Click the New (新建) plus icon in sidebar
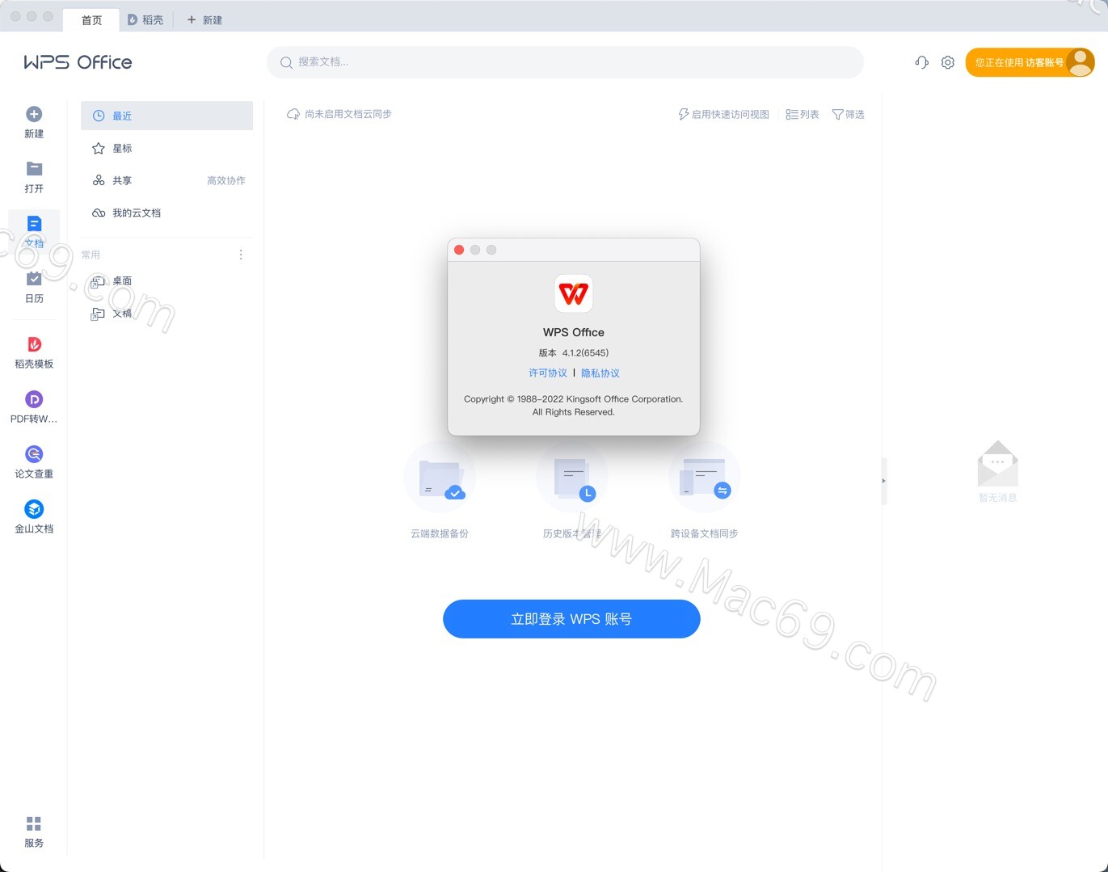The height and width of the screenshot is (872, 1108). [x=34, y=114]
